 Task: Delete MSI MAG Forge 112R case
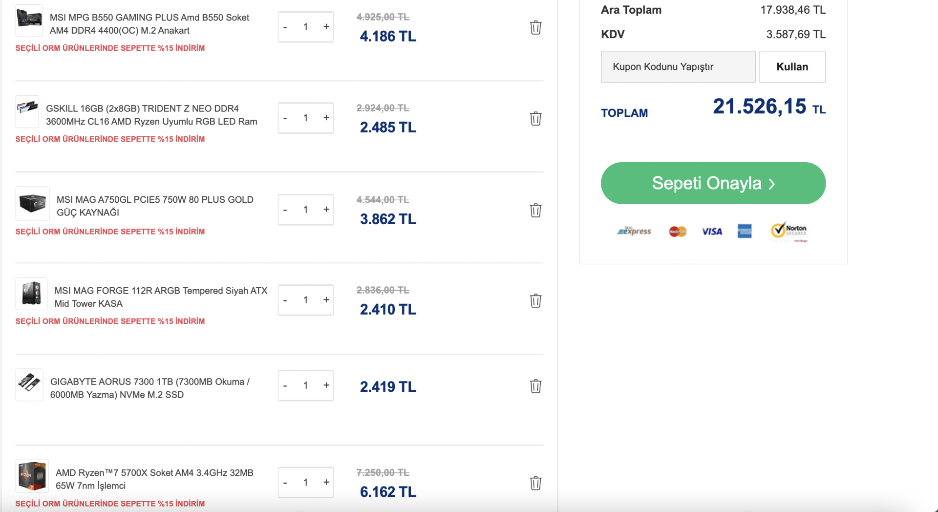pyautogui.click(x=535, y=300)
